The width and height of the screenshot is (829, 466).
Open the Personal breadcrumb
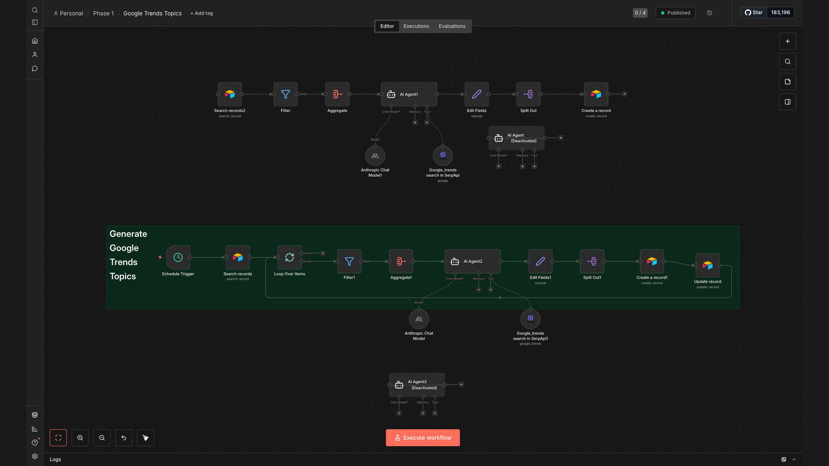click(x=68, y=13)
